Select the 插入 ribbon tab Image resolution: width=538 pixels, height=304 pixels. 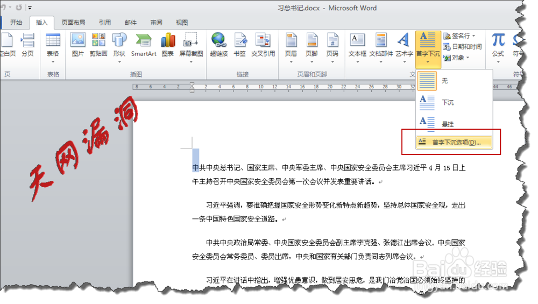tap(42, 23)
